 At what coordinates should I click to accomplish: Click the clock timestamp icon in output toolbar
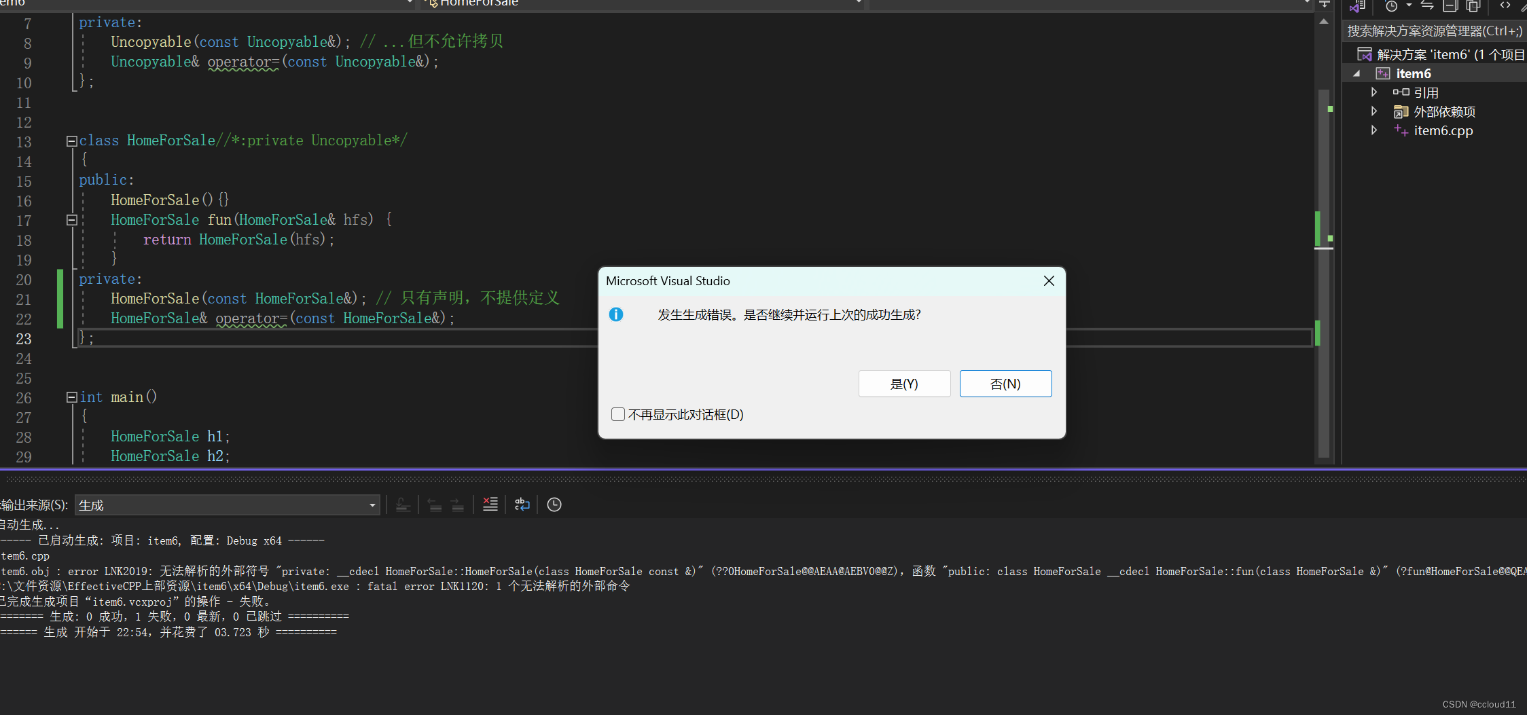tap(554, 505)
